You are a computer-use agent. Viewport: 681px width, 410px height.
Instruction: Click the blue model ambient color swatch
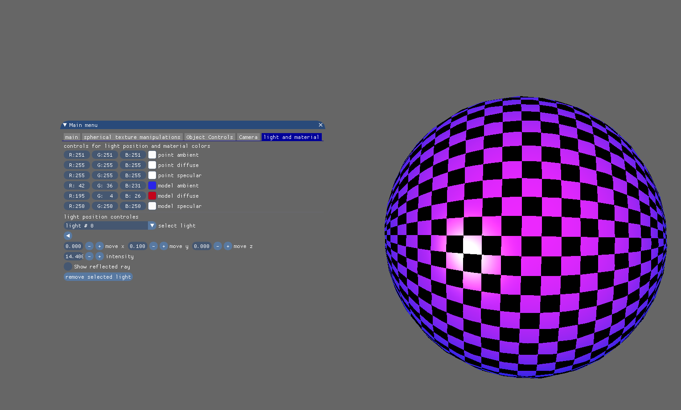tap(152, 185)
